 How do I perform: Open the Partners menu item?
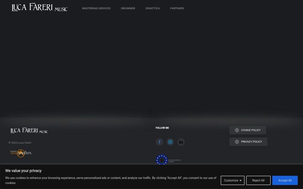pyautogui.click(x=177, y=8)
